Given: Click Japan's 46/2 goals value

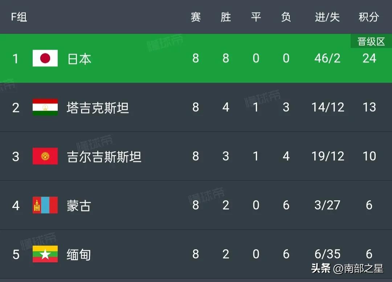Looking at the screenshot, I should [327, 58].
